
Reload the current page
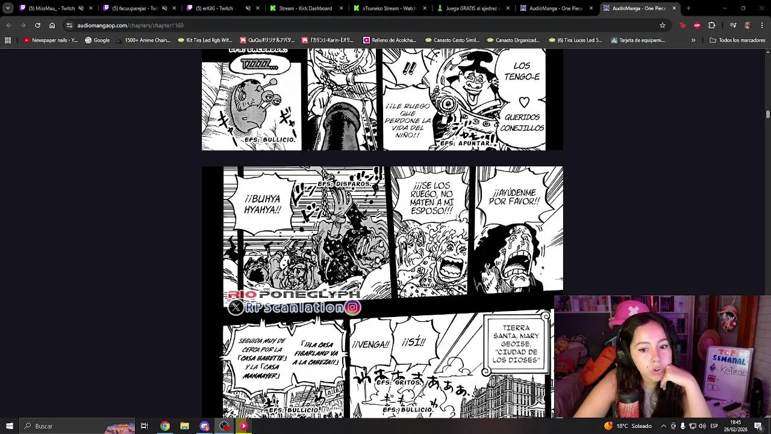tap(37, 25)
